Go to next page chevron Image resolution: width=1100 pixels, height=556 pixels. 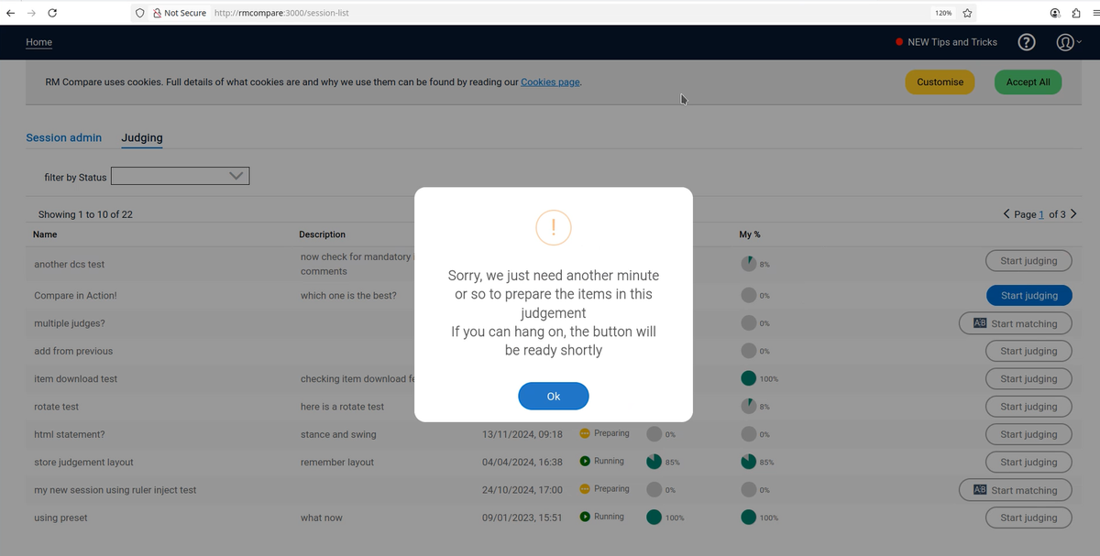point(1073,214)
